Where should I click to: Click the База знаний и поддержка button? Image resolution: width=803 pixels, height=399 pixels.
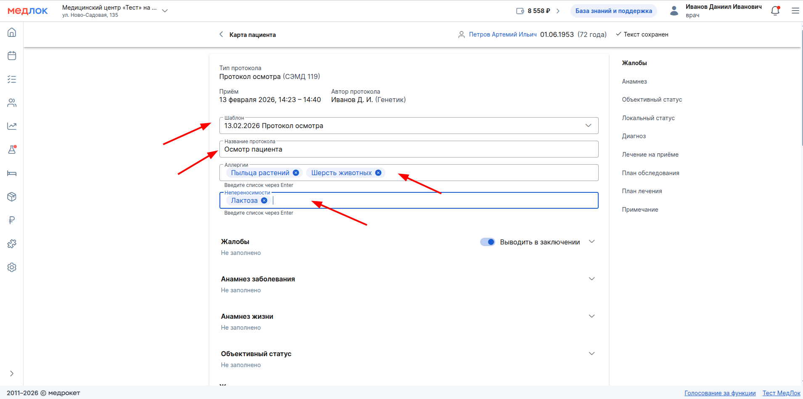[x=613, y=11]
